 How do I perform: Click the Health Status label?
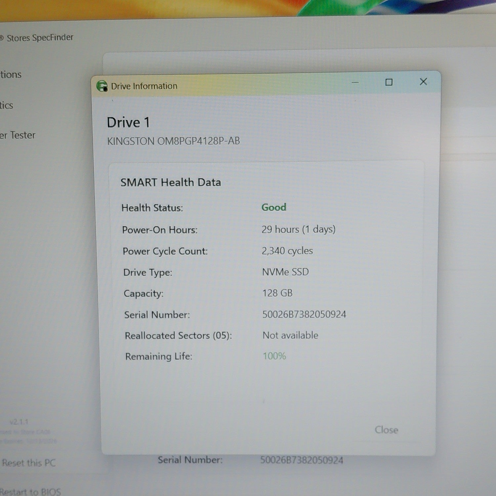coord(152,208)
